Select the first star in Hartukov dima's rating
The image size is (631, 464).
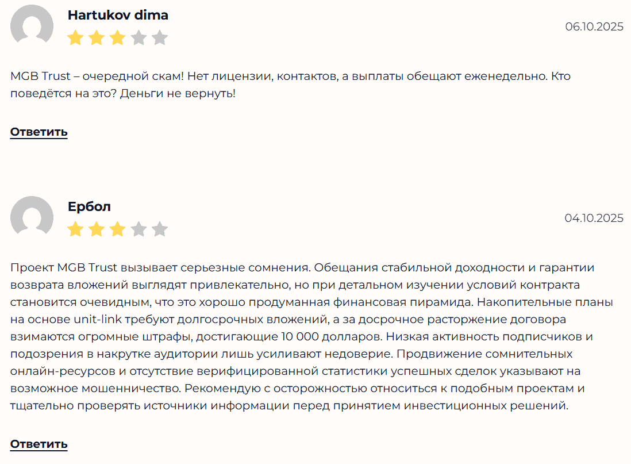(x=76, y=37)
